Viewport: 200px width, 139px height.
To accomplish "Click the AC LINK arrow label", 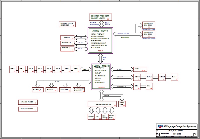I will (119, 69).
